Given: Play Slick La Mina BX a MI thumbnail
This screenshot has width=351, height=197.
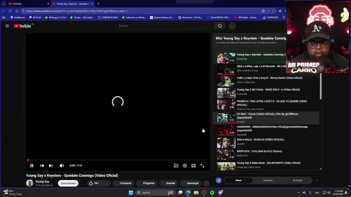Looking at the screenshot, I should 226,69.
